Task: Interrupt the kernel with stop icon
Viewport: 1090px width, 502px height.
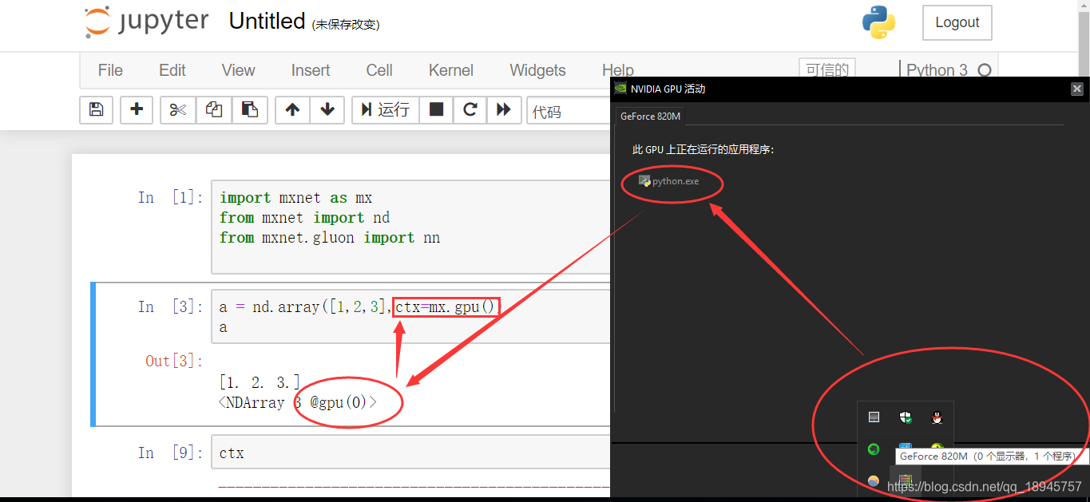Action: 436,109
